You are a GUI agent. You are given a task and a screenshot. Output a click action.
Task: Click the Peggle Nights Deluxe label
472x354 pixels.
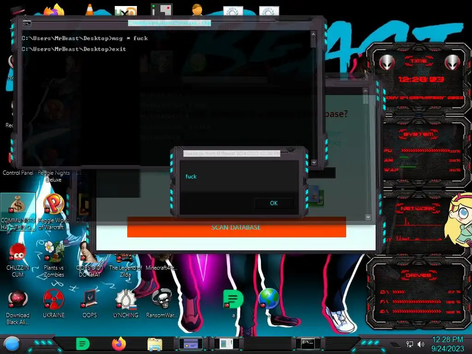(x=53, y=176)
